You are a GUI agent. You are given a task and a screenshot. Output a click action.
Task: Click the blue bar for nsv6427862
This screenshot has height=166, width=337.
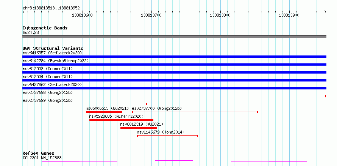(174, 88)
